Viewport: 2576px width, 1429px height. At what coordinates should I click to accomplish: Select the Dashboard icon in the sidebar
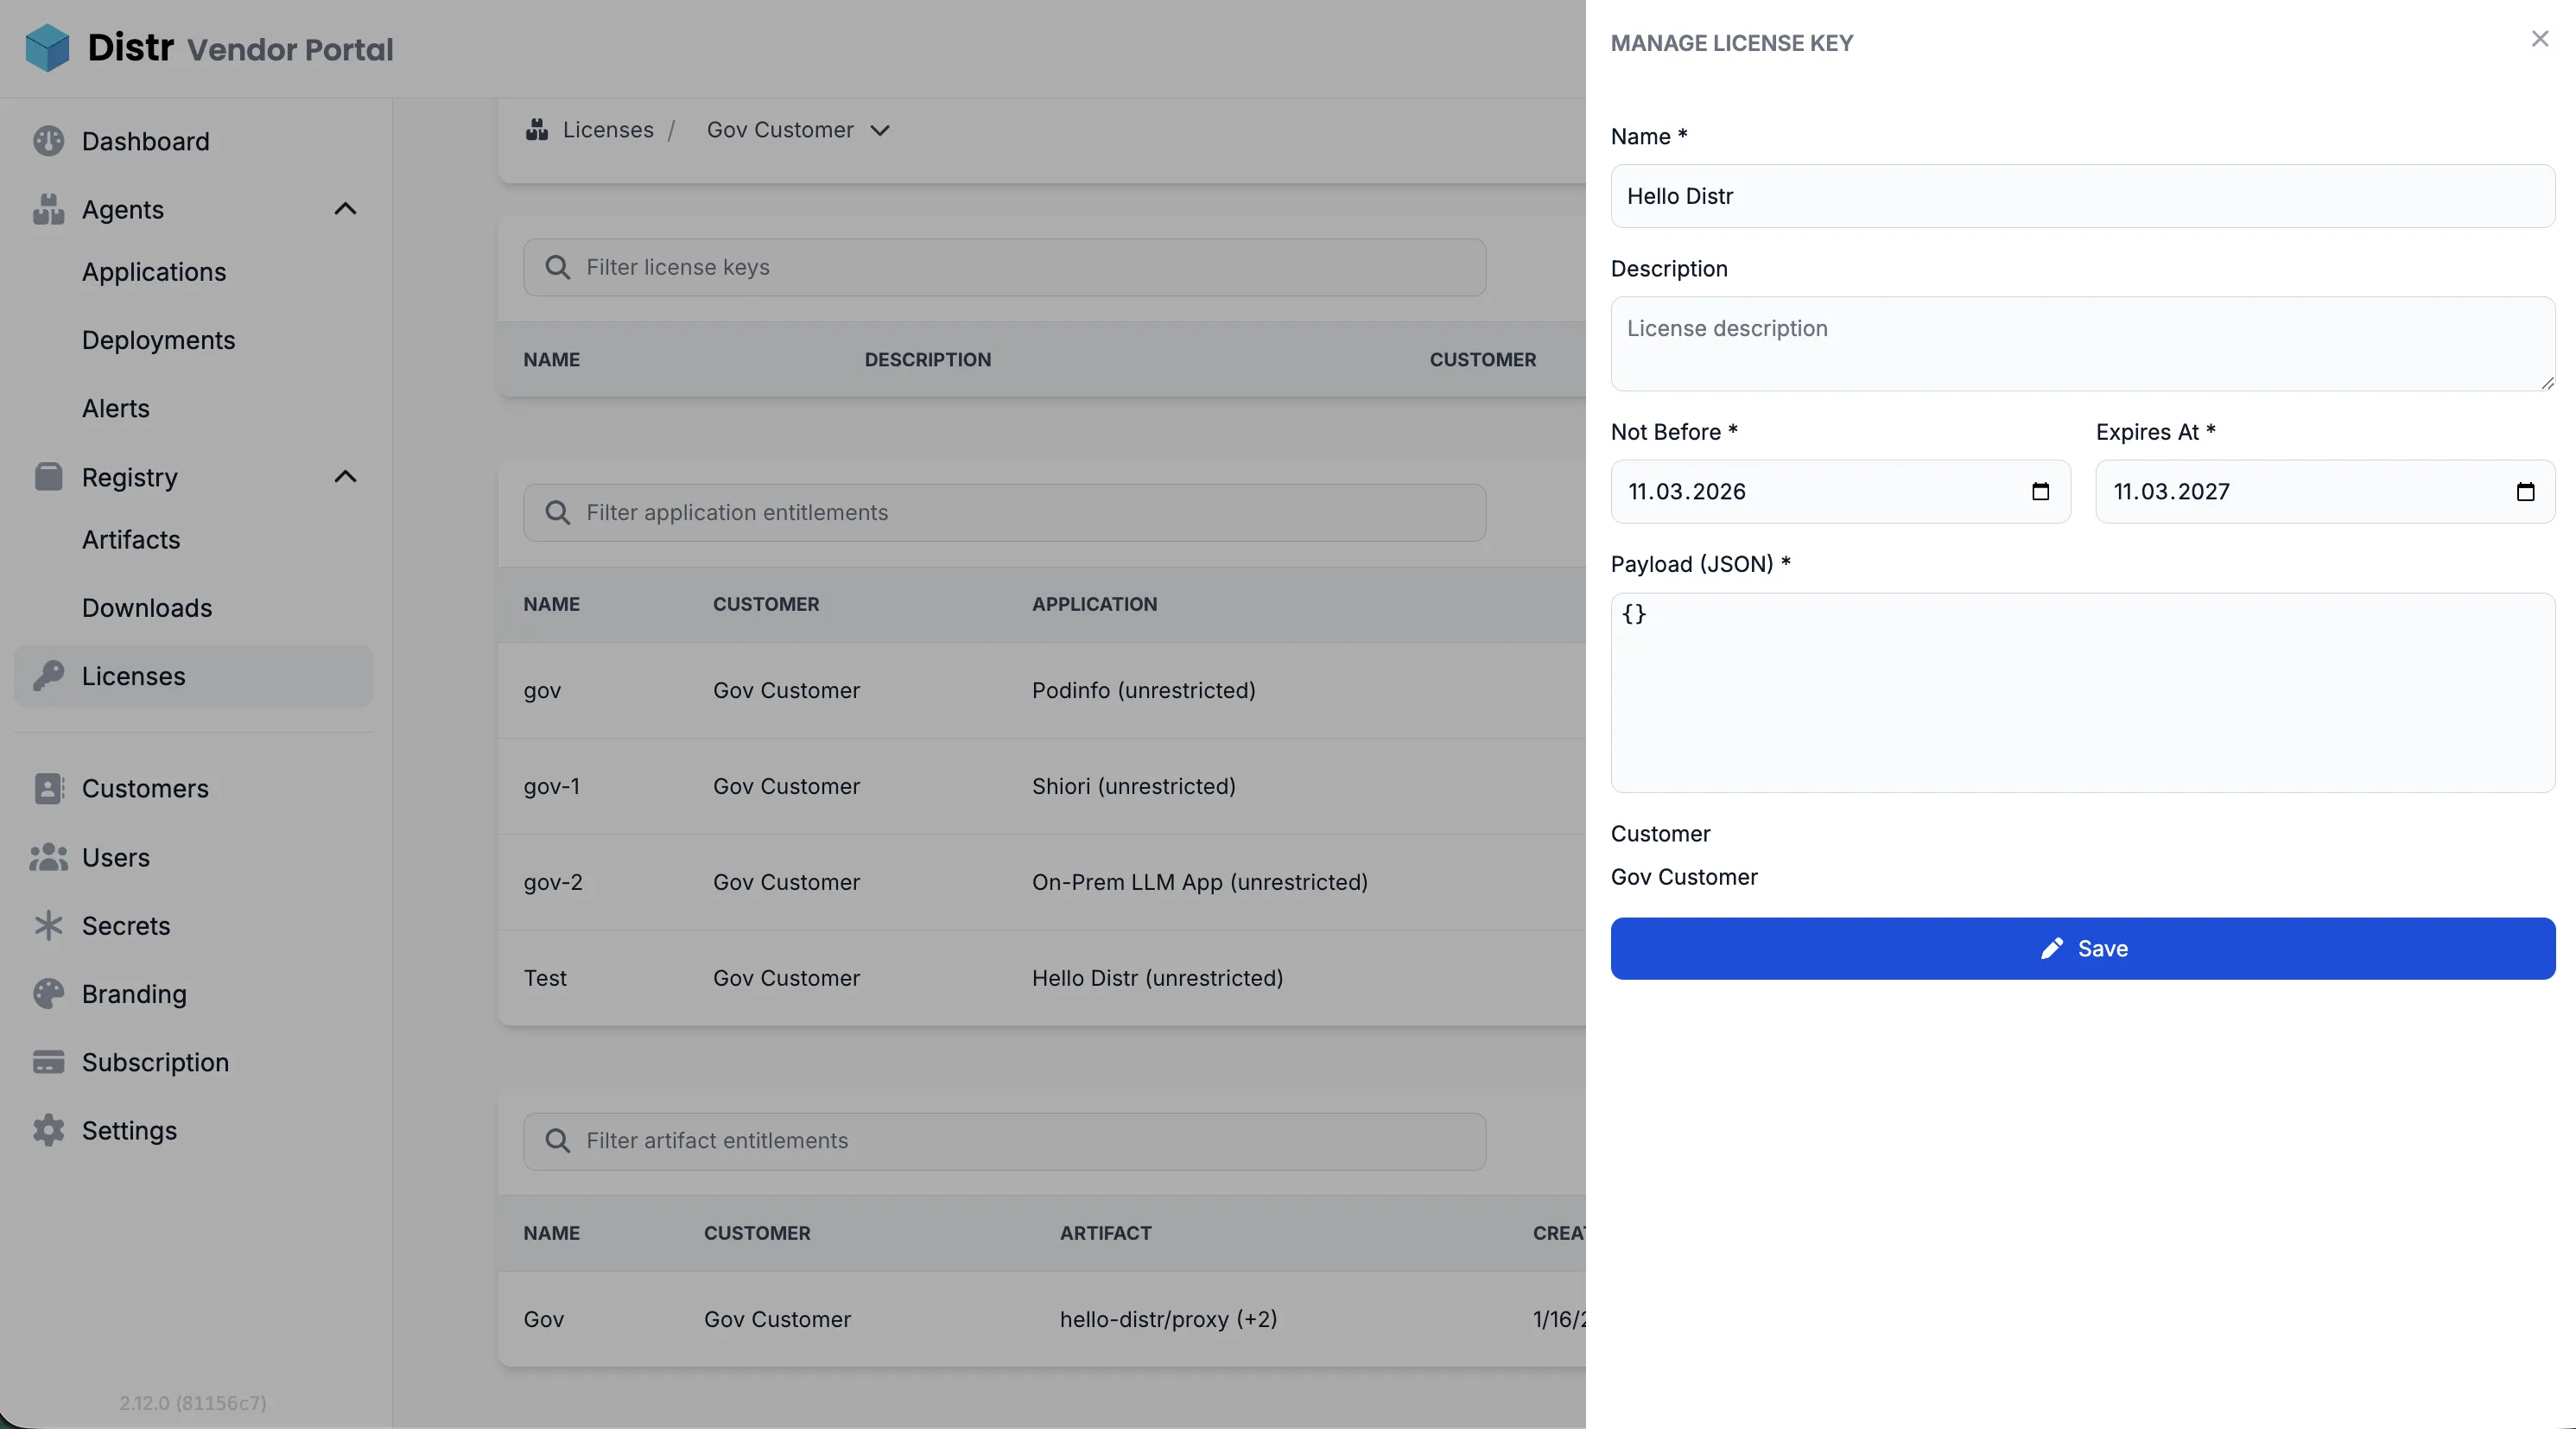coord(48,141)
